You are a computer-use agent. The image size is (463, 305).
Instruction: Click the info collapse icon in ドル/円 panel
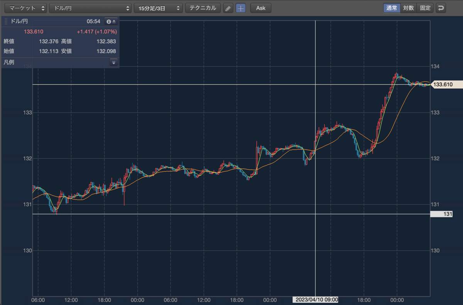click(x=111, y=22)
